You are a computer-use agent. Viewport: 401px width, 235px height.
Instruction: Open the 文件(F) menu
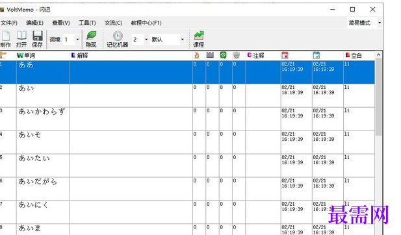9,23
